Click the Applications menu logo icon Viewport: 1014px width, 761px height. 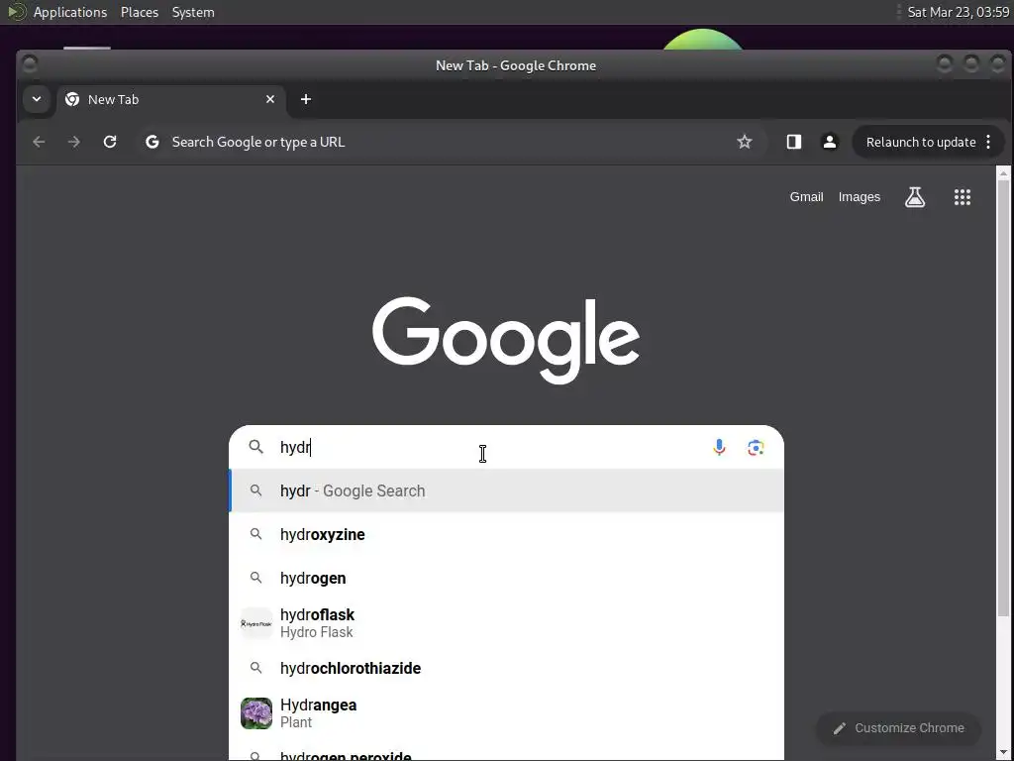coord(16,12)
